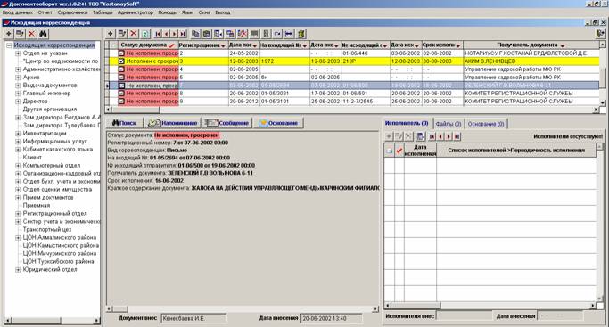Click the Поиск button

[124, 123]
